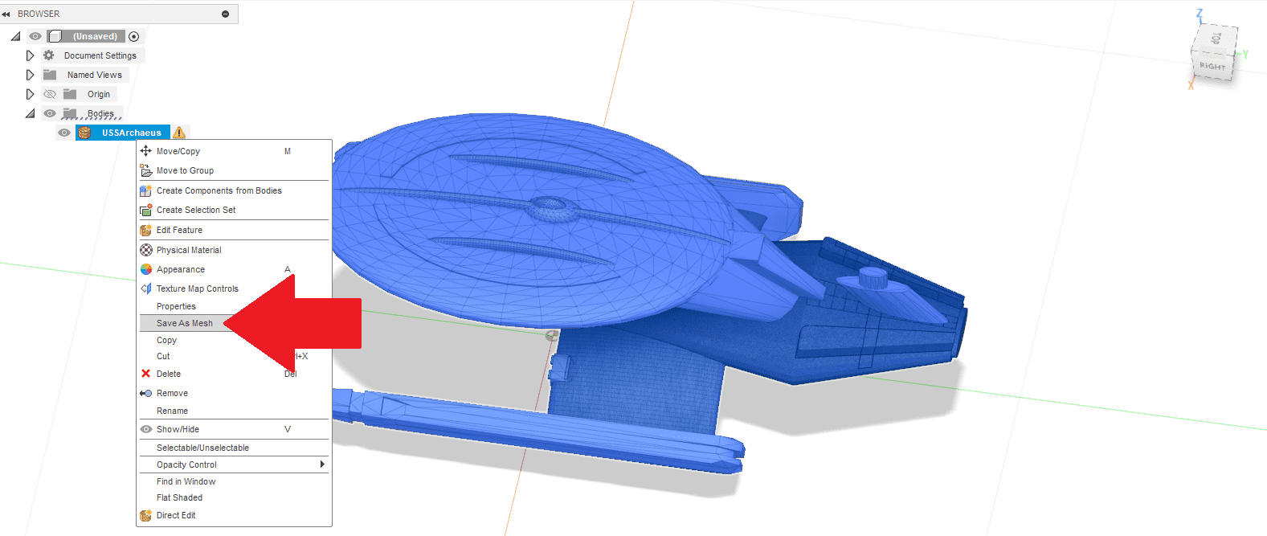The width and height of the screenshot is (1267, 536).
Task: Click the Named Views folder icon
Action: [50, 75]
